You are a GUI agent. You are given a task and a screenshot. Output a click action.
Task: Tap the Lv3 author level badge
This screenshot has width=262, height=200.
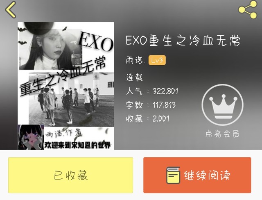[x=157, y=60]
